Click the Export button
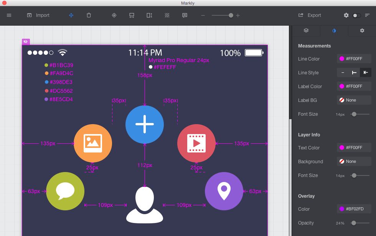The height and width of the screenshot is (236, 376). point(311,15)
